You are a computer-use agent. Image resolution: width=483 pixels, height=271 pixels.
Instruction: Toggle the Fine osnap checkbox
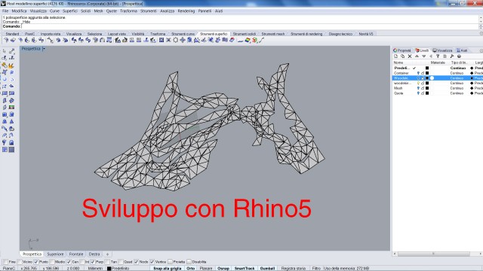(5, 262)
